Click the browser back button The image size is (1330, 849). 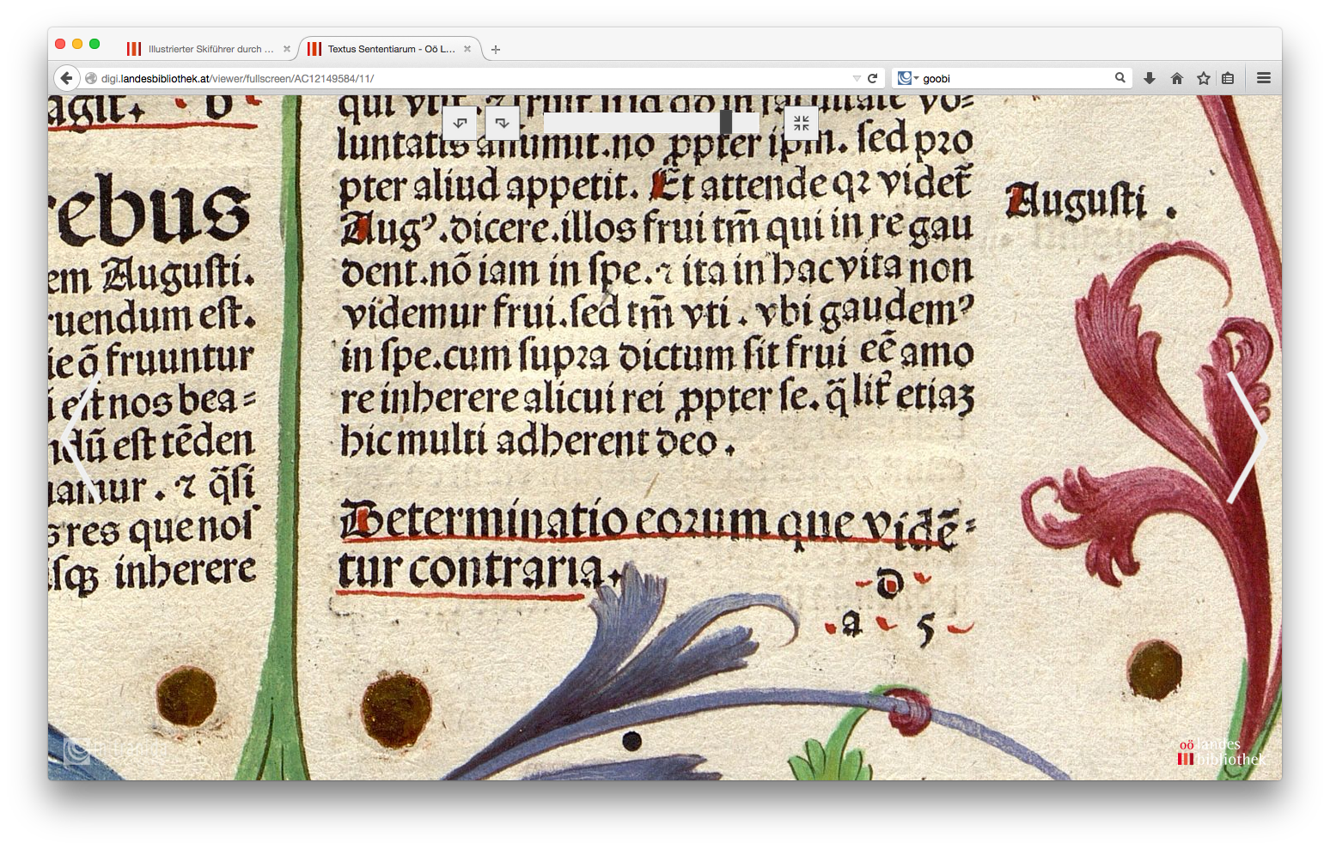(67, 78)
